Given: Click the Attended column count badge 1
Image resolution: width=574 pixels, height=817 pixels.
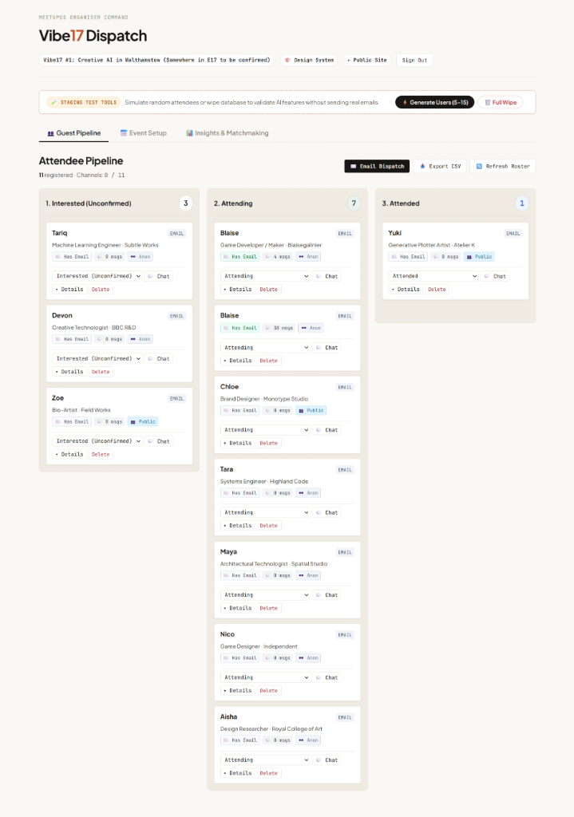Looking at the screenshot, I should pos(522,203).
